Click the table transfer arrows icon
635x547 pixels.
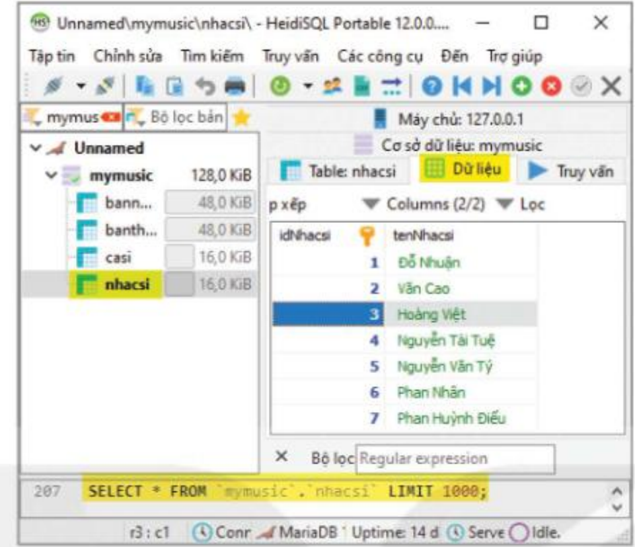point(392,86)
